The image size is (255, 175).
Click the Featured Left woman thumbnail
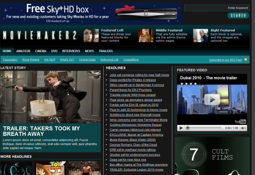[91, 36]
